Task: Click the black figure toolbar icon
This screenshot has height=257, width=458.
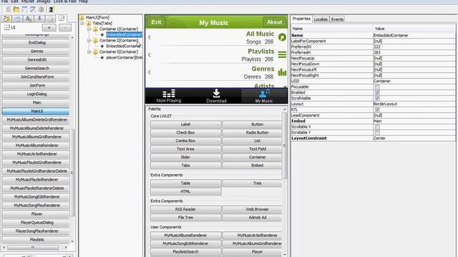Action: tap(51, 9)
